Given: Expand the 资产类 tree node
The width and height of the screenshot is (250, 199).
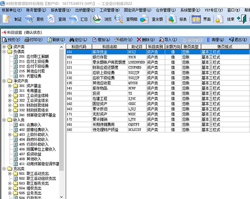Looking at the screenshot, I should pyautogui.click(x=4, y=47).
